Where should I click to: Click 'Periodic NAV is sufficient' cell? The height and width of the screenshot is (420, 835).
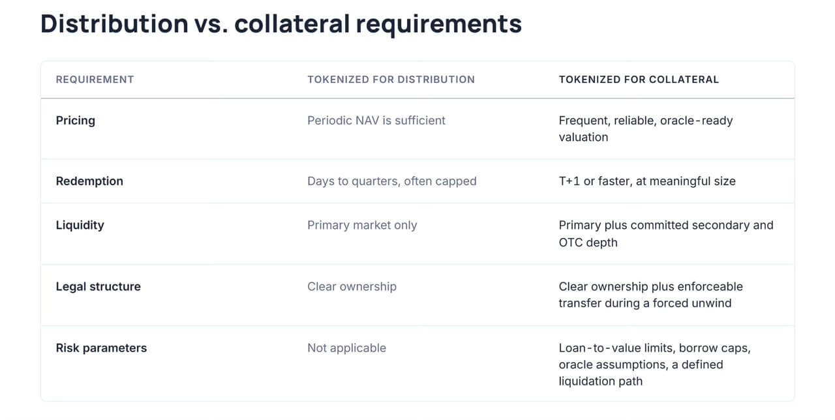(376, 121)
